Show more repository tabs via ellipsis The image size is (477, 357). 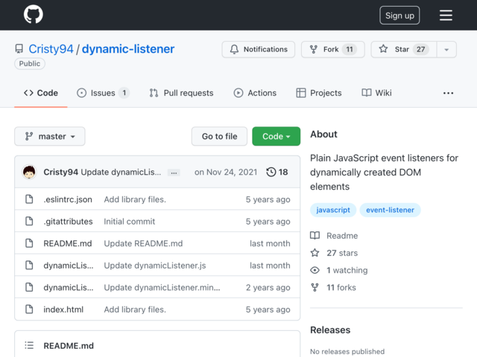pos(448,93)
